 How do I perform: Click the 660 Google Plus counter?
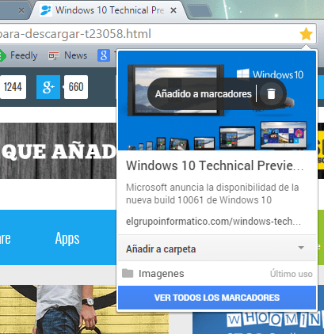tap(76, 87)
